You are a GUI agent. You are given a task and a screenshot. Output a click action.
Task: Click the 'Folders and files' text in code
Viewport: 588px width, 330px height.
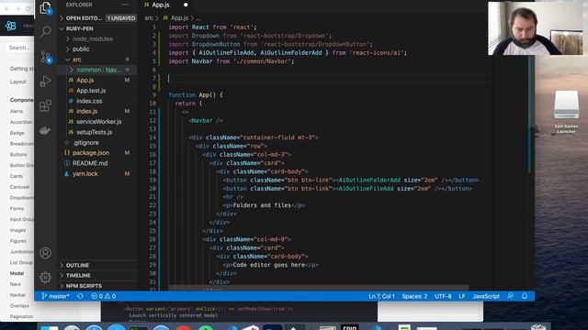(262, 205)
